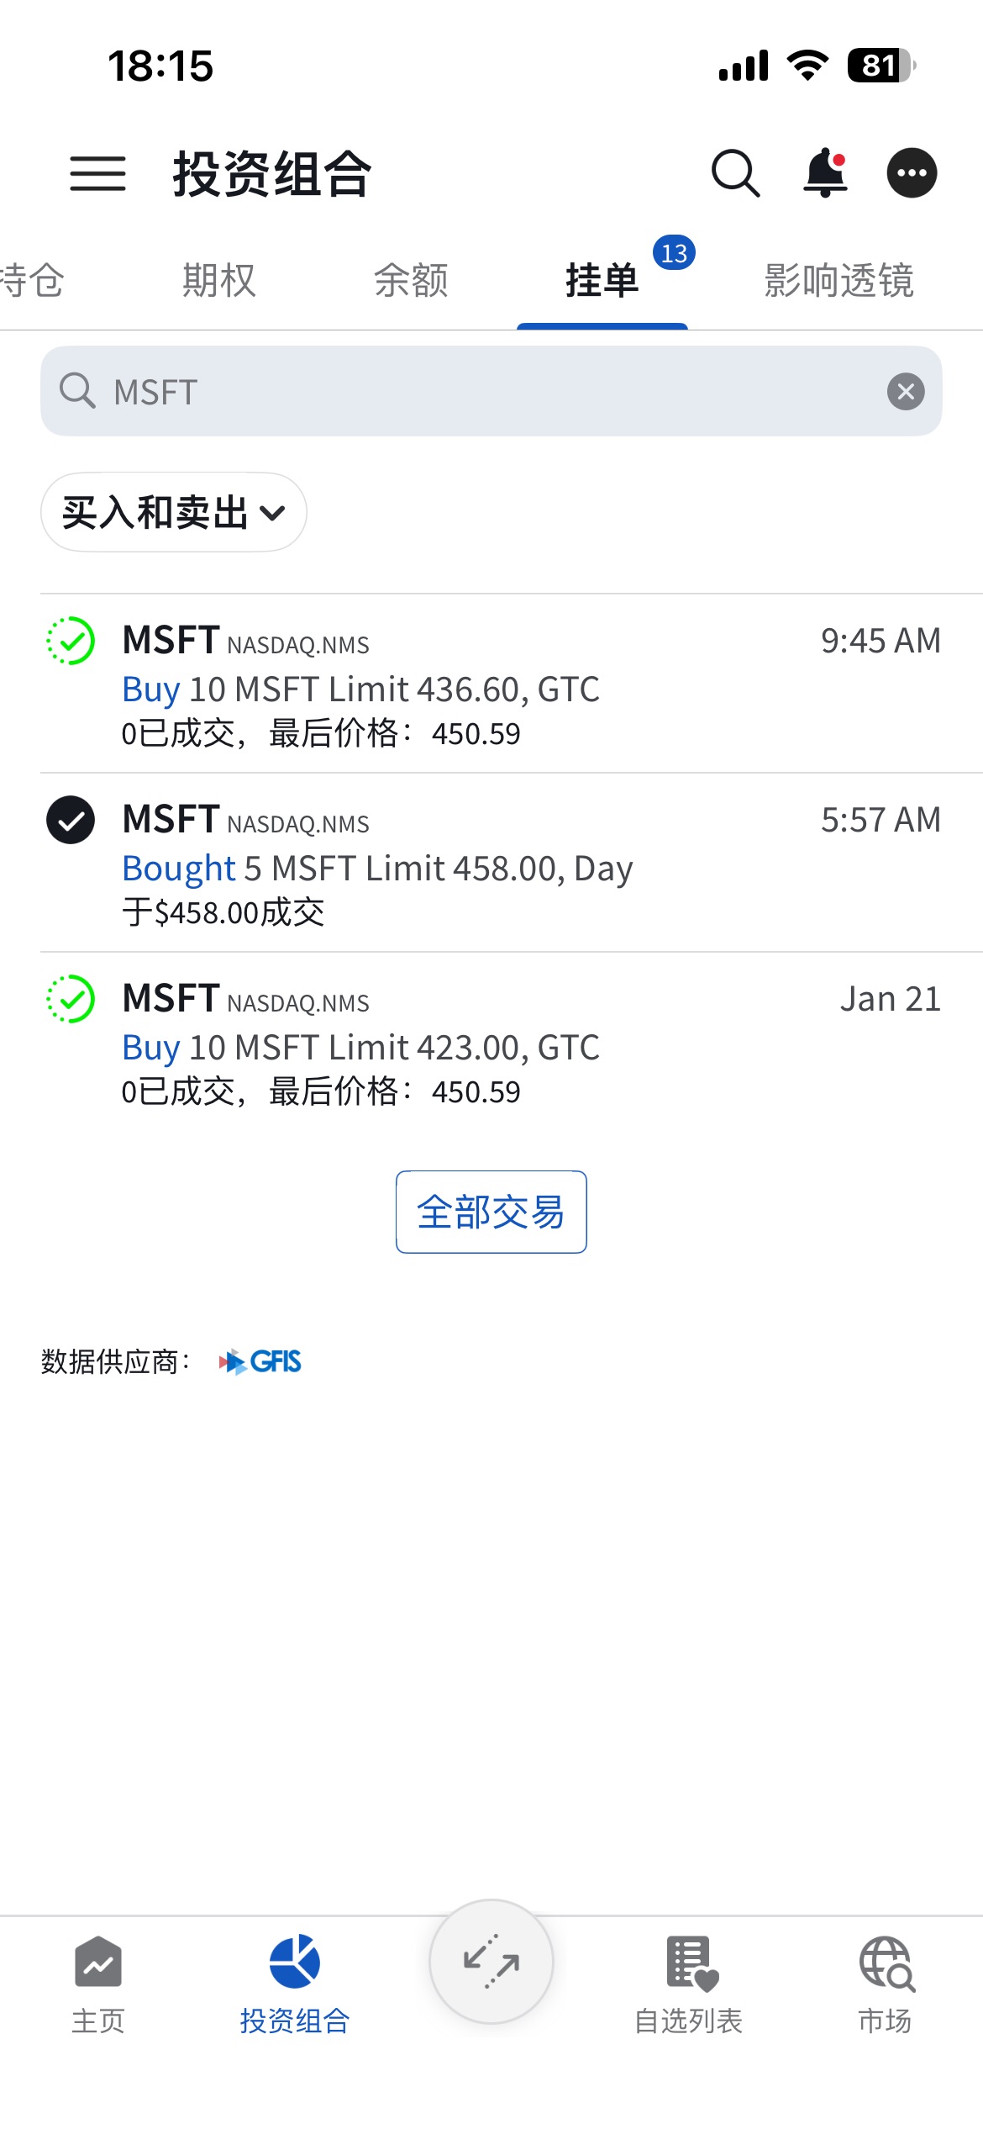Screen dimensions: 983x2129
Task: Tap the search magnifier in header
Action: coord(735,174)
